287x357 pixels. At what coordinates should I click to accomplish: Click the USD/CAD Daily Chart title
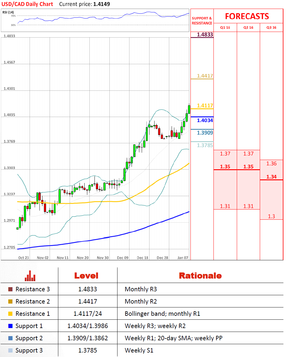pos(28,4)
